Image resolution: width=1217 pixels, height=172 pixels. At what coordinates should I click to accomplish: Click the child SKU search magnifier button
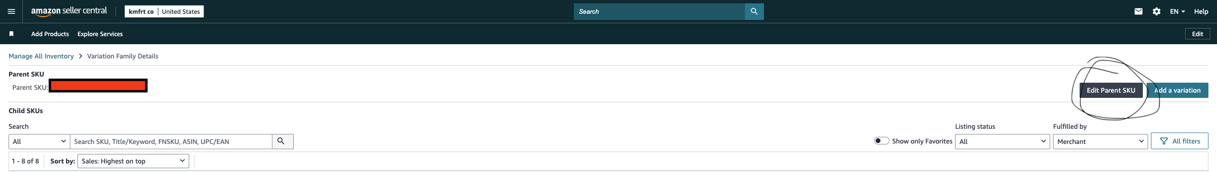pyautogui.click(x=282, y=142)
